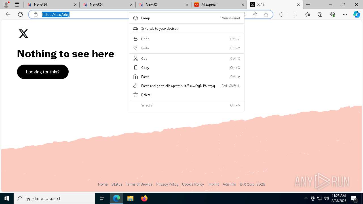Open the Home footer link
Image resolution: width=363 pixels, height=204 pixels.
pyautogui.click(x=103, y=184)
